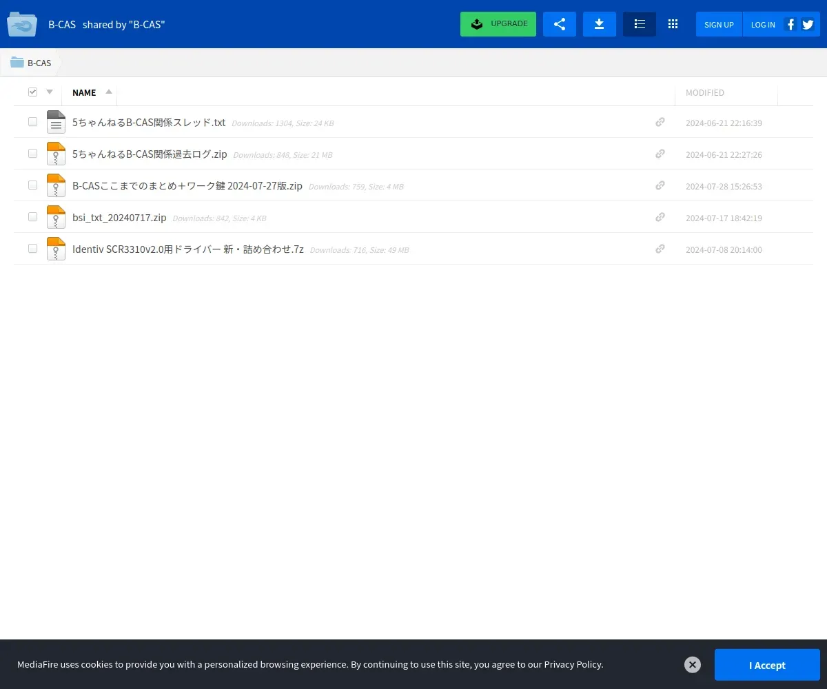827x689 pixels.
Task: Select checkbox for Identiv SCR3310v2.0 7z file
Action: click(x=32, y=249)
